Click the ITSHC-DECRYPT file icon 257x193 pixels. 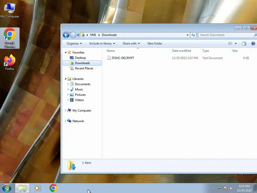109,58
